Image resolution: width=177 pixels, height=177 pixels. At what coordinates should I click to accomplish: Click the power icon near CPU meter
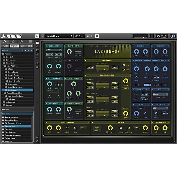pyautogui.click(x=158, y=36)
